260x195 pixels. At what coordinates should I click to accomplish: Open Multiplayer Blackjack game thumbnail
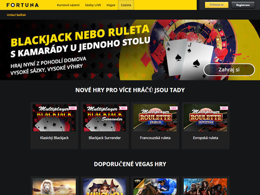(x=54, y=118)
